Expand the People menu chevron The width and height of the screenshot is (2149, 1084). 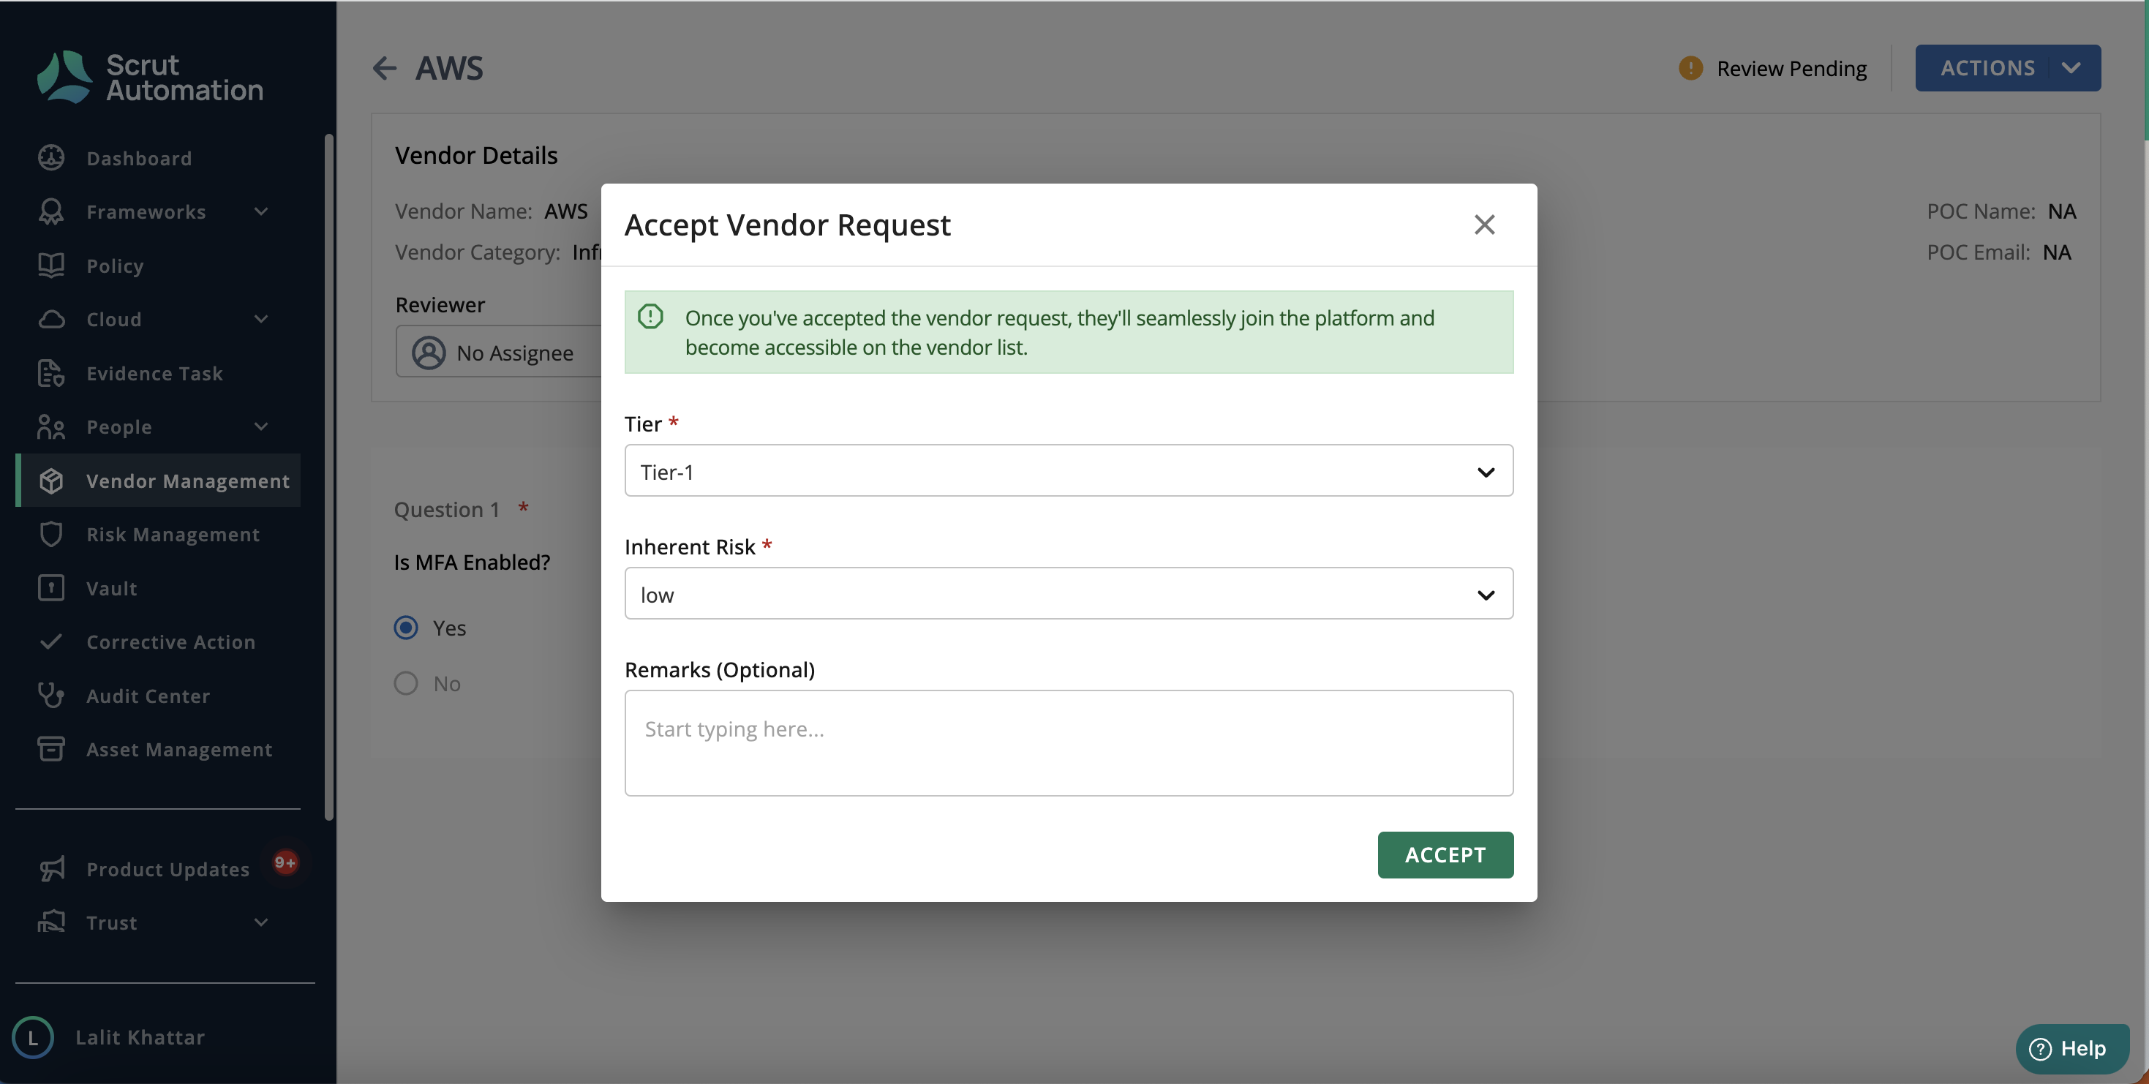261,427
